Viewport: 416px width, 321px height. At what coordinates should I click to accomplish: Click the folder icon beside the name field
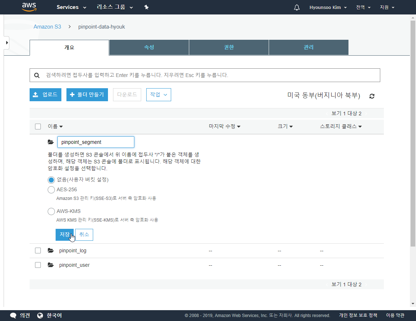(x=51, y=142)
